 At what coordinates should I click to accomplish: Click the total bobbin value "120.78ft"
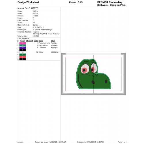(x=36, y=36)
